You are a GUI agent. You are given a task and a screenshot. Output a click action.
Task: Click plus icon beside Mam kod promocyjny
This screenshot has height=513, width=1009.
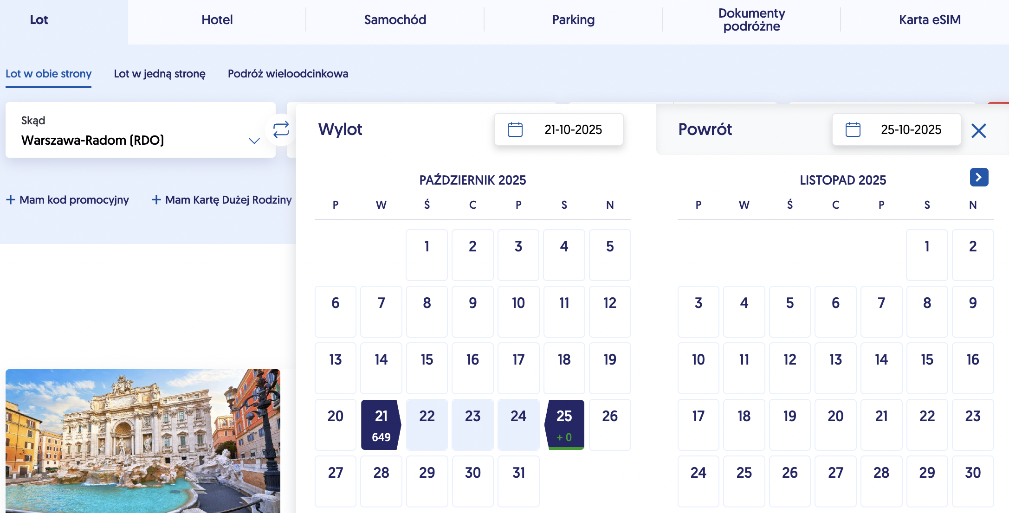[x=11, y=200]
